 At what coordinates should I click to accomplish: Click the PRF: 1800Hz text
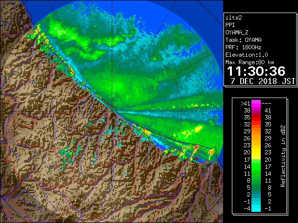(x=244, y=47)
